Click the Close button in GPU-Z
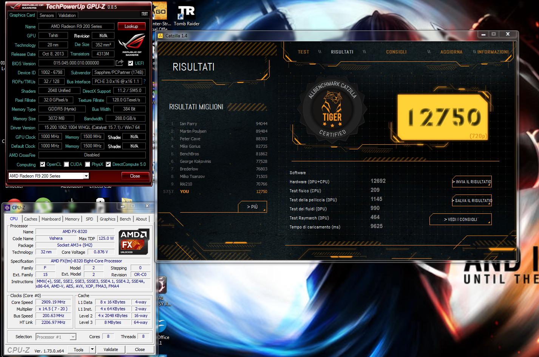This screenshot has height=357, width=539. tap(135, 176)
